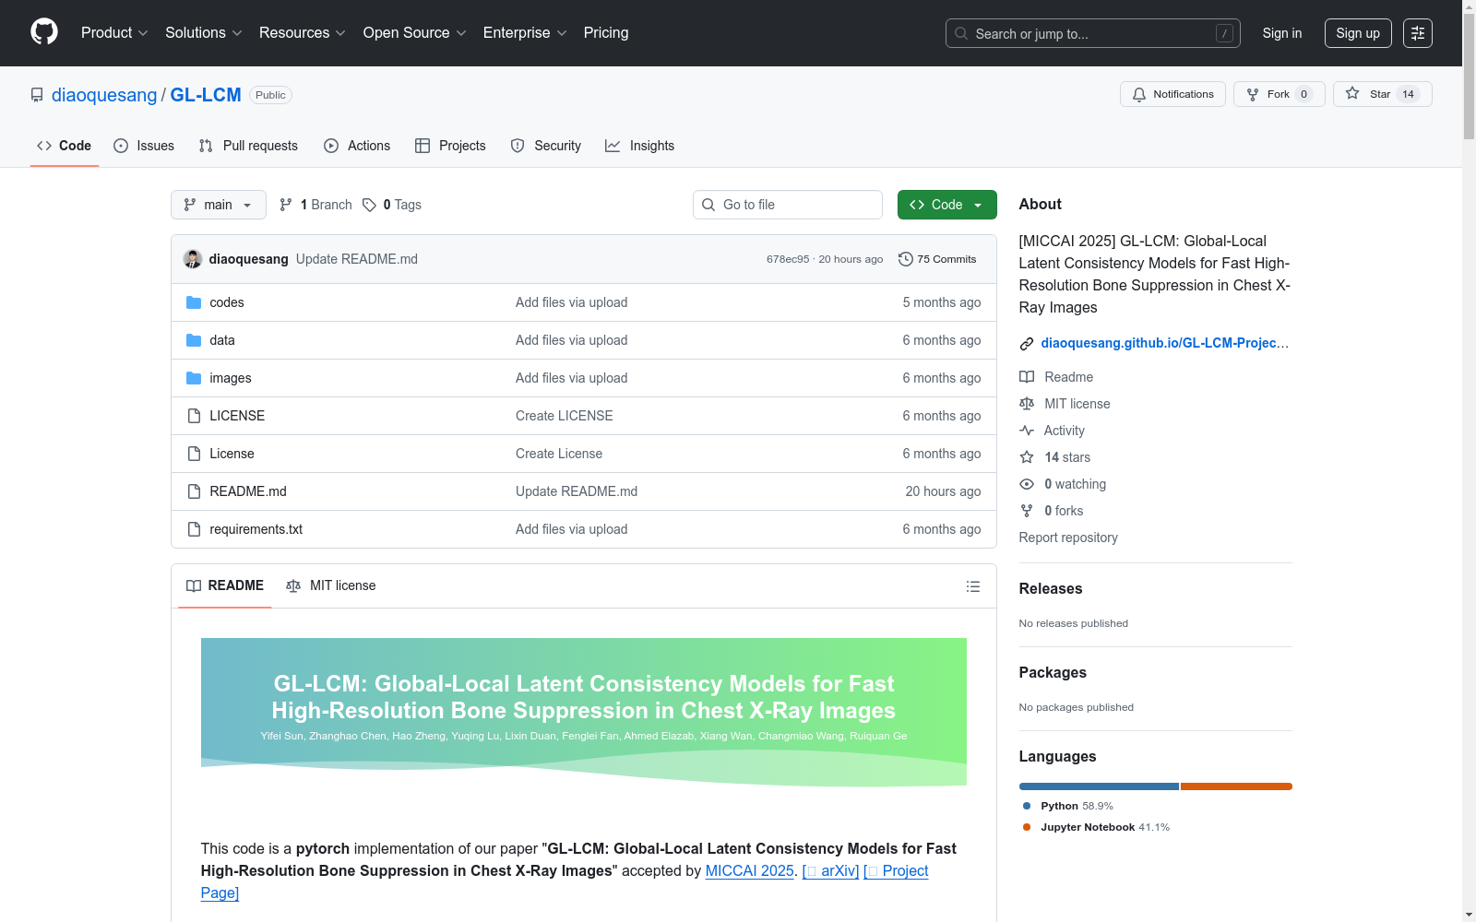Click the blue Python language bar segment
The image size is (1476, 922).
1099,786
